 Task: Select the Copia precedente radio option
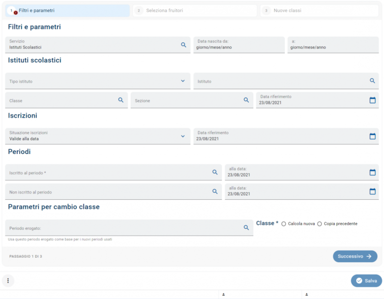click(319, 224)
